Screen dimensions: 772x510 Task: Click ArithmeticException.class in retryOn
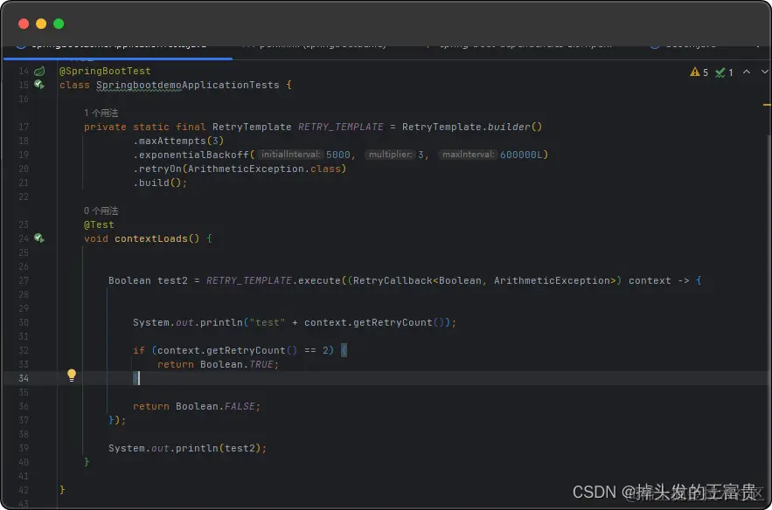coord(264,169)
